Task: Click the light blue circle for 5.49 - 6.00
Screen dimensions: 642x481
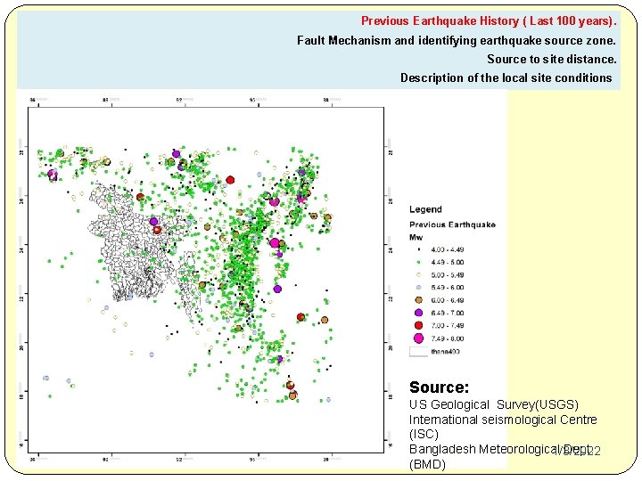Action: [x=418, y=288]
